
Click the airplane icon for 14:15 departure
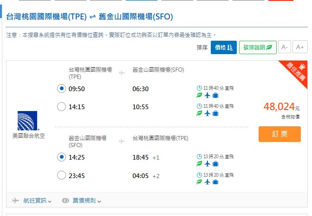(x=207, y=113)
